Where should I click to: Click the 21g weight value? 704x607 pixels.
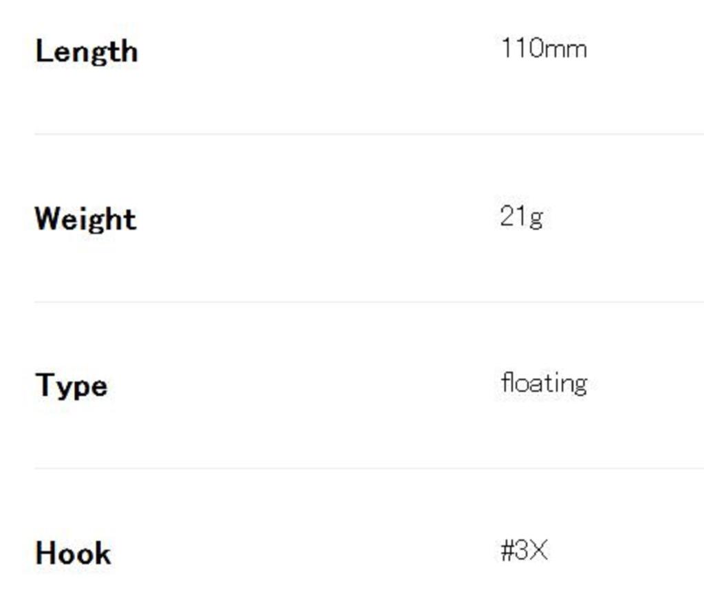pyautogui.click(x=521, y=217)
